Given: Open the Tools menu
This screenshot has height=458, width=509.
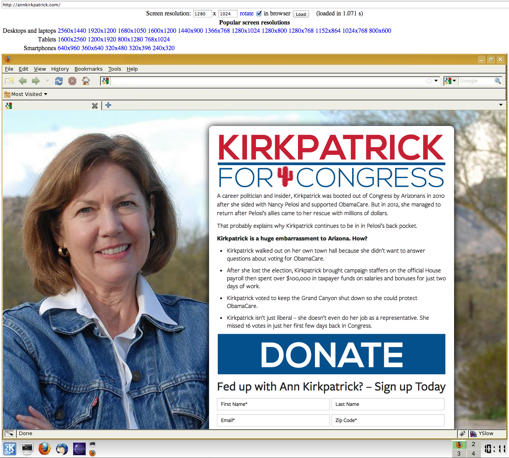Looking at the screenshot, I should coord(115,69).
